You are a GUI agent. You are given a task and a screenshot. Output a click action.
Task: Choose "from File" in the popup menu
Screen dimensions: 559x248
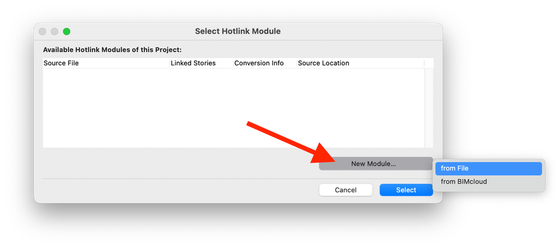pos(488,168)
